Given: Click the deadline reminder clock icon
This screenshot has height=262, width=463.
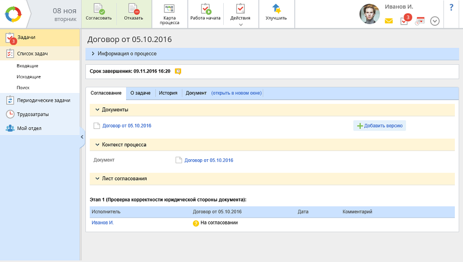Looking at the screenshot, I should 178,71.
